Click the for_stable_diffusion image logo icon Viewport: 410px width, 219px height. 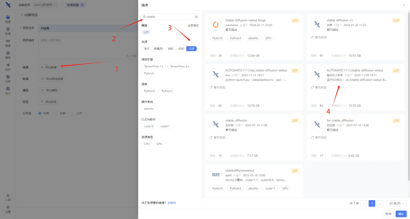(x=317, y=124)
